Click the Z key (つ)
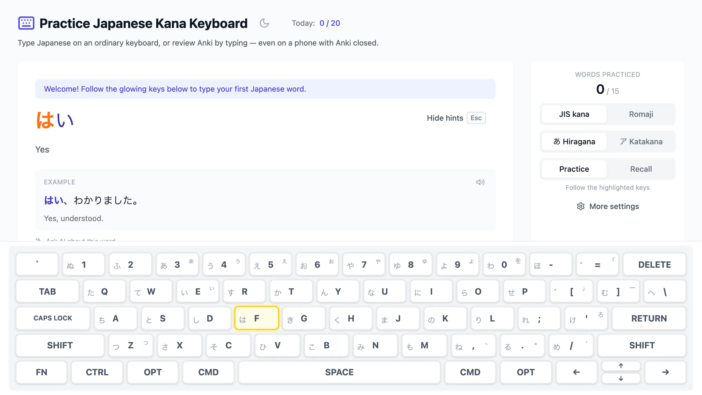Viewport: 702px width, 395px height. [x=131, y=345]
